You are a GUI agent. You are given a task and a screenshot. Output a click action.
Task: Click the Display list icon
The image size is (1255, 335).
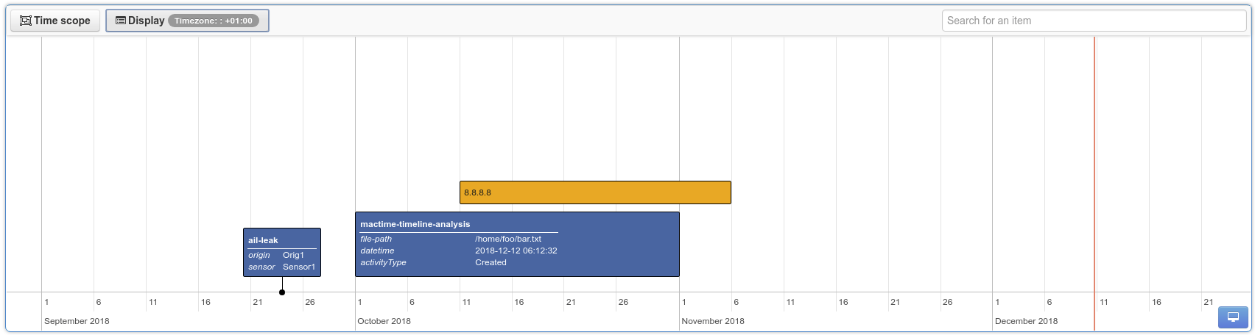click(121, 21)
